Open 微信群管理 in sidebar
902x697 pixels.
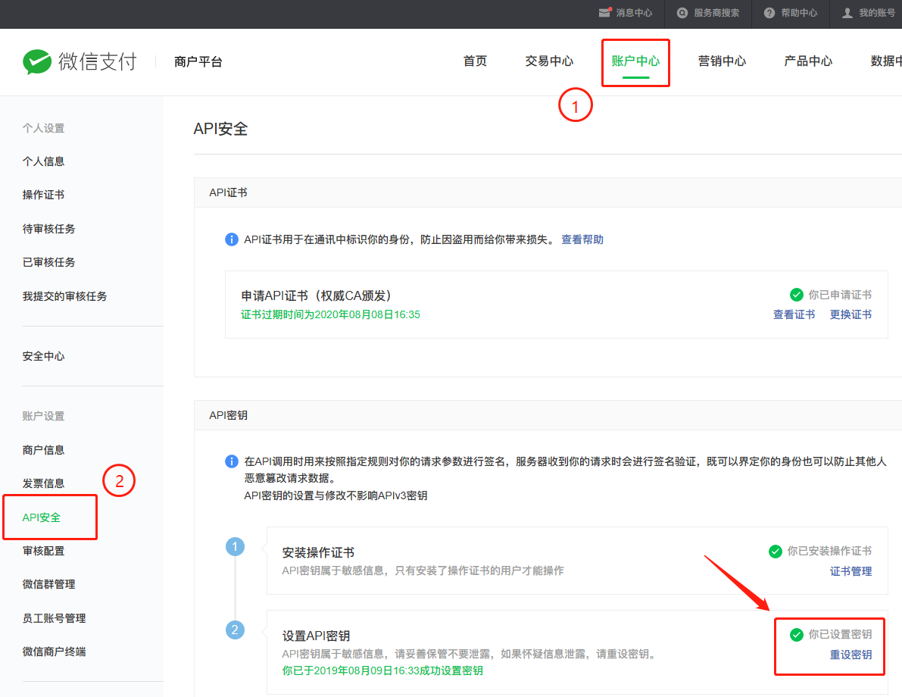49,584
